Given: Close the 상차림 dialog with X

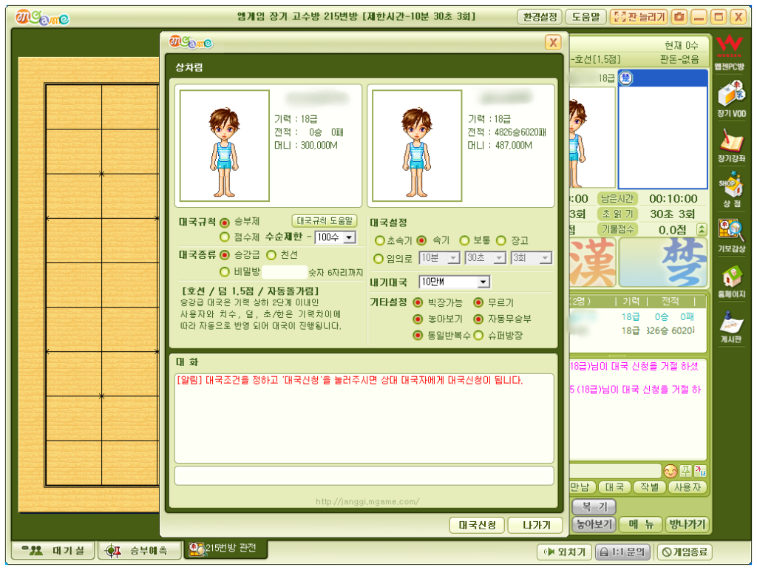Looking at the screenshot, I should pos(553,42).
